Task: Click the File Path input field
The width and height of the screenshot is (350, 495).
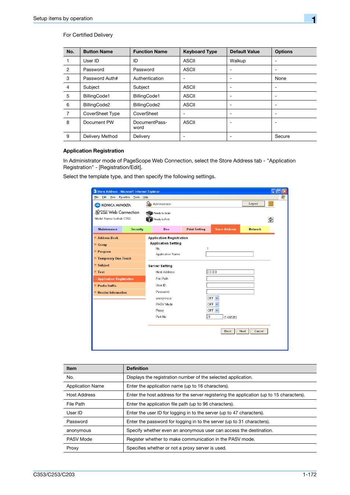Action: tap(230, 279)
